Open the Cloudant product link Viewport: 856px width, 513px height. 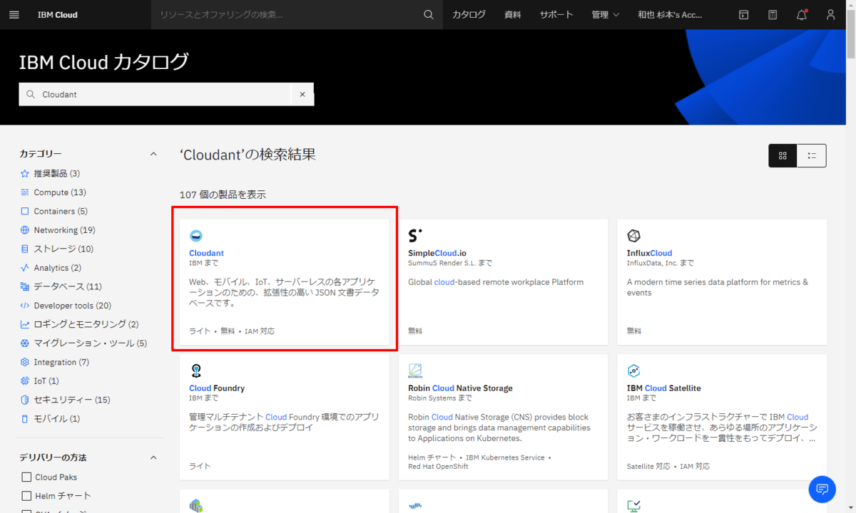(206, 252)
